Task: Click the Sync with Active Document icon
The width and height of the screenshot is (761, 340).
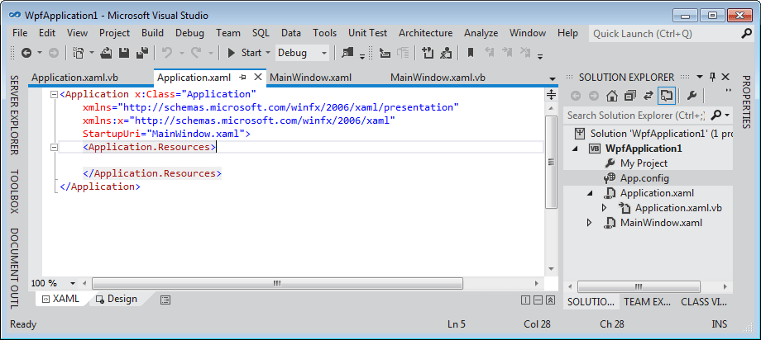Action: 649,96
